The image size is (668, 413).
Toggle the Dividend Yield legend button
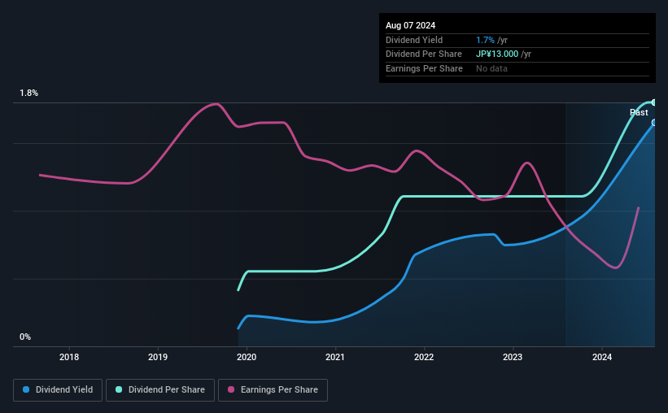coord(58,390)
